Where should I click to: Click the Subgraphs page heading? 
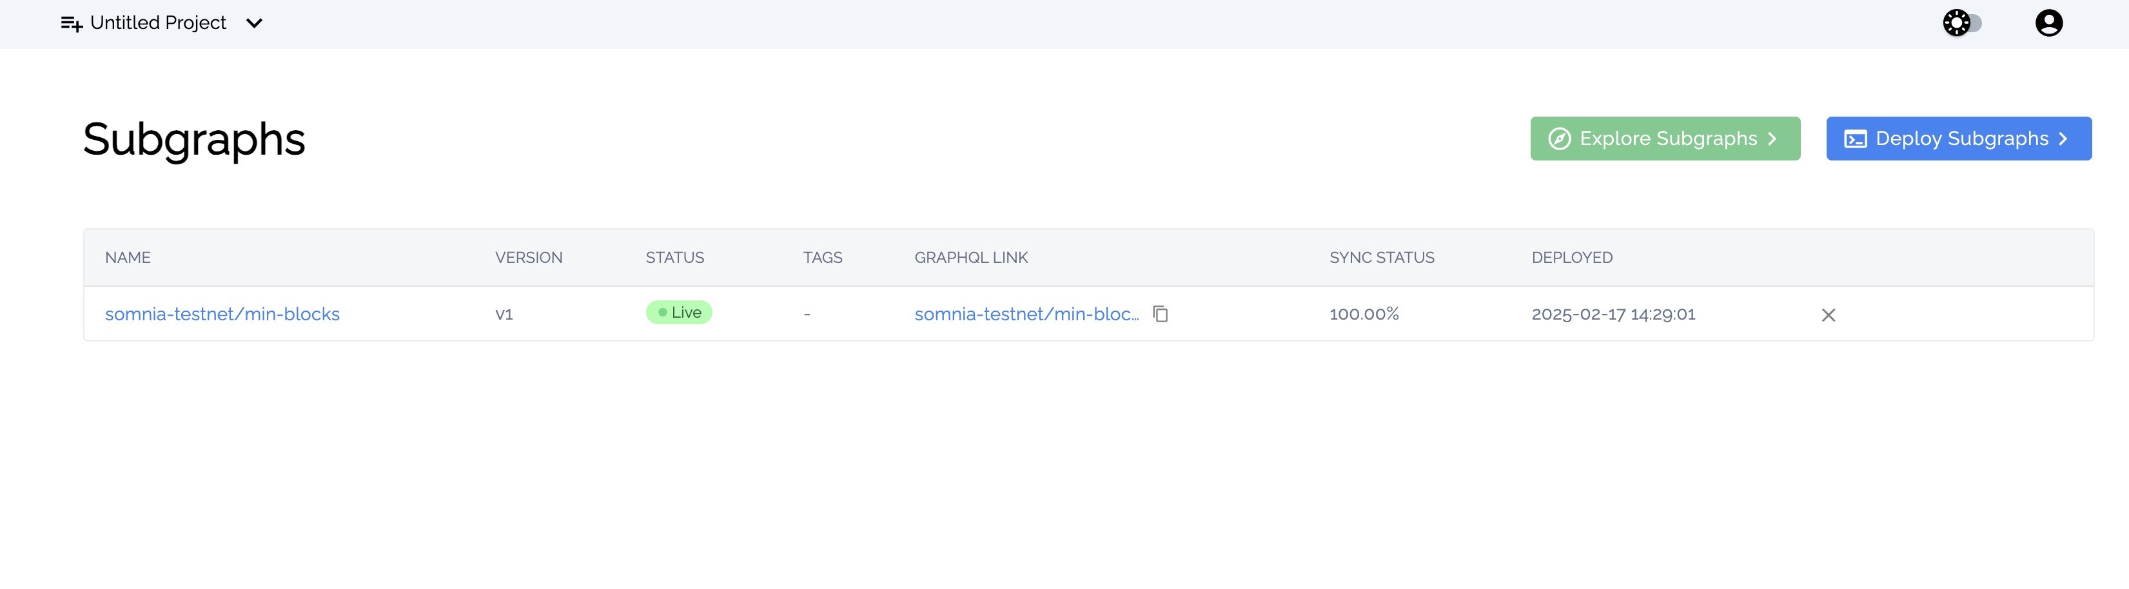pos(194,140)
